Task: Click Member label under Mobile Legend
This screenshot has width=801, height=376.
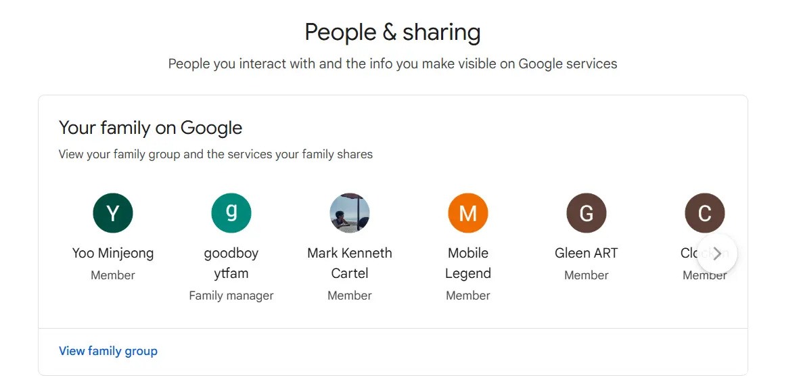Action: (x=468, y=296)
